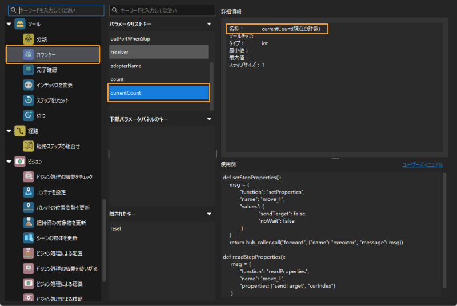
Task: Select the 待つ wait step icon
Action: [29, 115]
